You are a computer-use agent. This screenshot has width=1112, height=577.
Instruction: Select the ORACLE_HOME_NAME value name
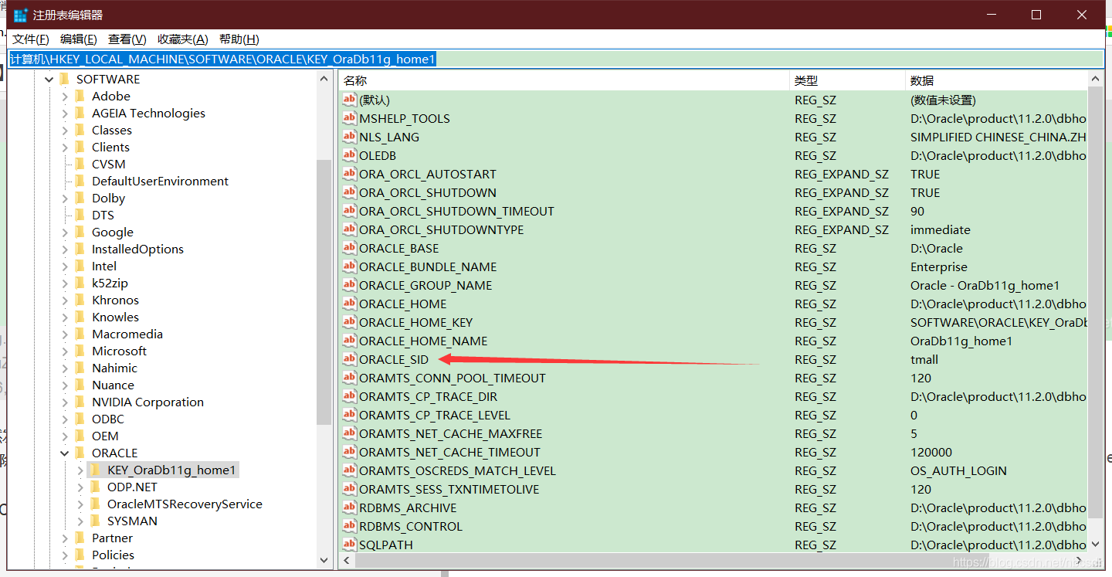[423, 341]
